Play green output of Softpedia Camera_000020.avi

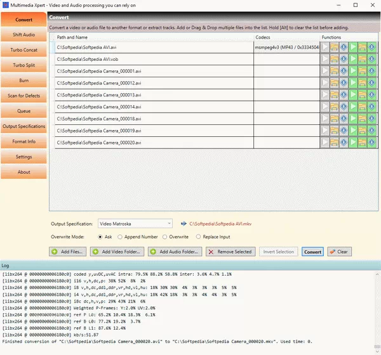coord(354,143)
